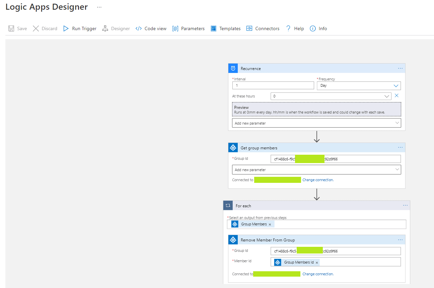This screenshot has height=288, width=434.
Task: Click the Interval input field
Action: click(x=273, y=85)
